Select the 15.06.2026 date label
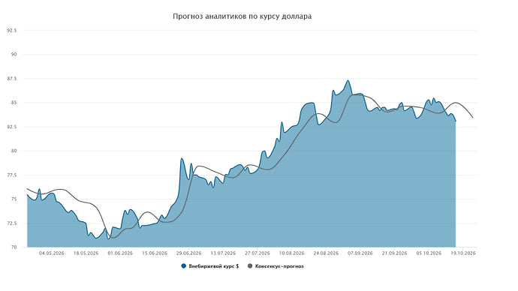The height and width of the screenshot is (291, 518). tap(155, 253)
